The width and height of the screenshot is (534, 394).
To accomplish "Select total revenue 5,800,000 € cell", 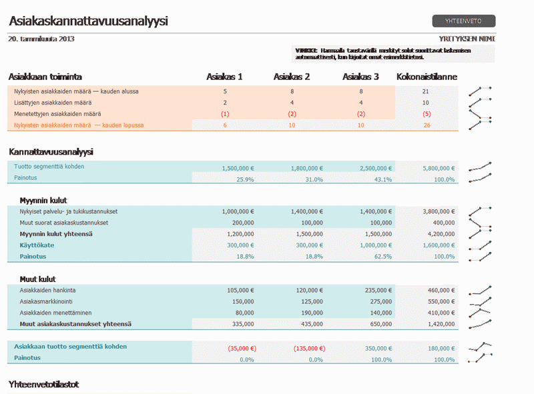I will (x=439, y=168).
